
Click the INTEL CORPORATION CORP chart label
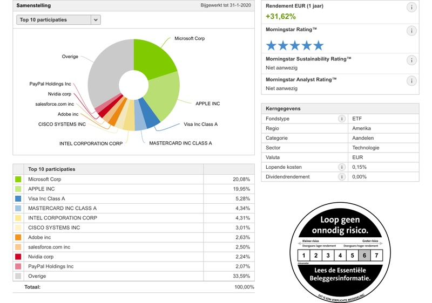tap(91, 143)
